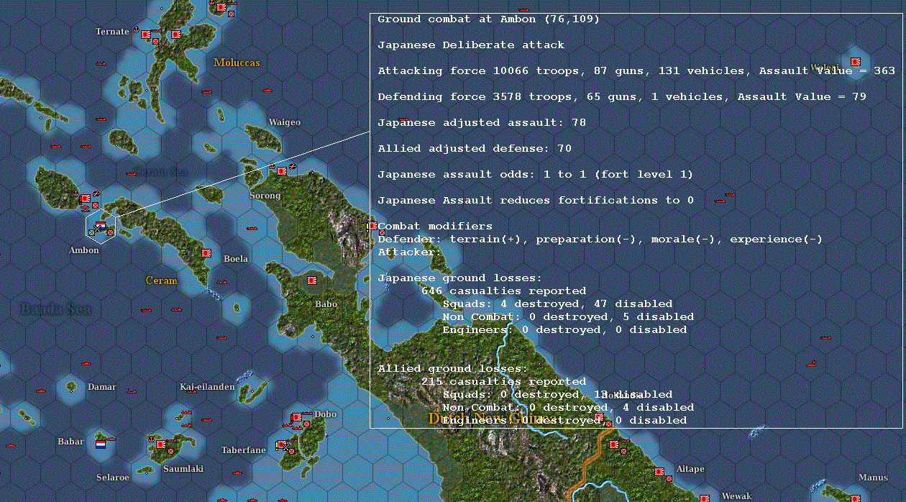The height and width of the screenshot is (502, 906).
Task: Click the 'Defending force 3578 troops' line
Action: (x=622, y=97)
